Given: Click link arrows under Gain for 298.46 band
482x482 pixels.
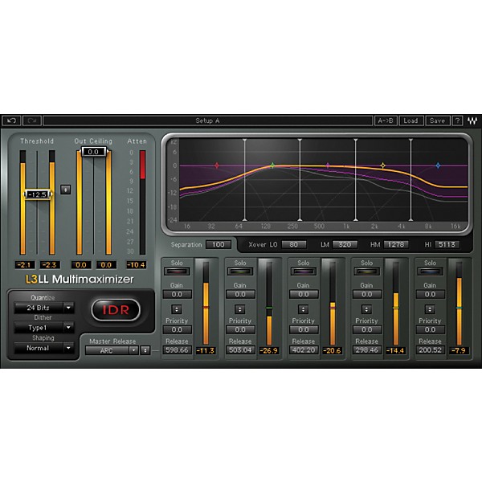Looking at the screenshot, I should click(366, 309).
